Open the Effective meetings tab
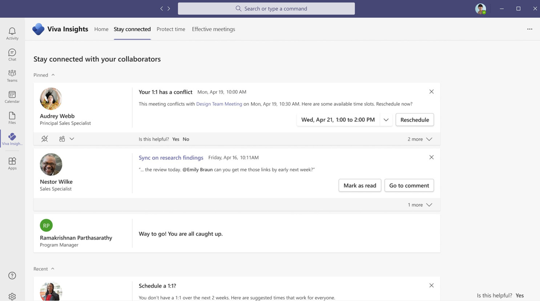The image size is (540, 301). point(213,29)
